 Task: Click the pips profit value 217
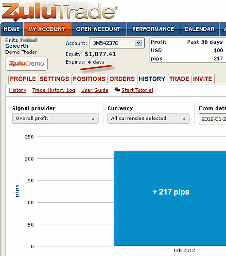pyautogui.click(x=218, y=59)
